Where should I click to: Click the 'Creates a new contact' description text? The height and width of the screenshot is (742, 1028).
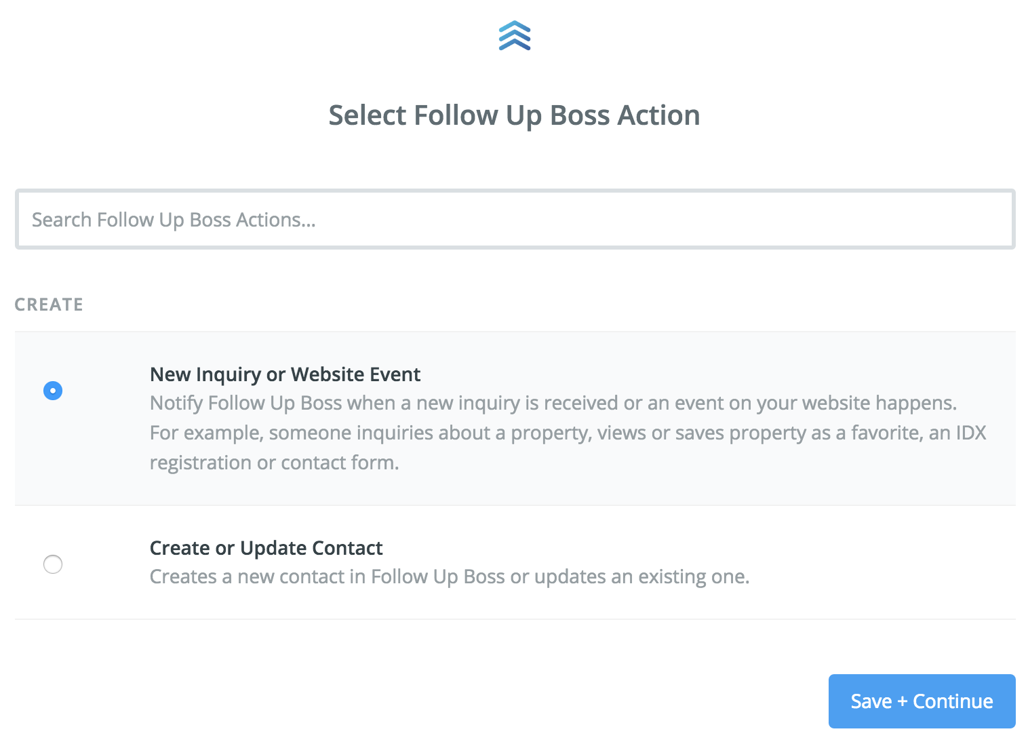pos(450,577)
